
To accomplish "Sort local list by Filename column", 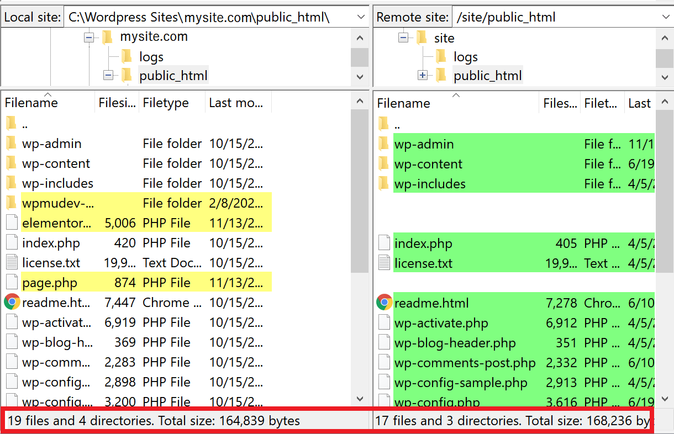I will [x=49, y=103].
